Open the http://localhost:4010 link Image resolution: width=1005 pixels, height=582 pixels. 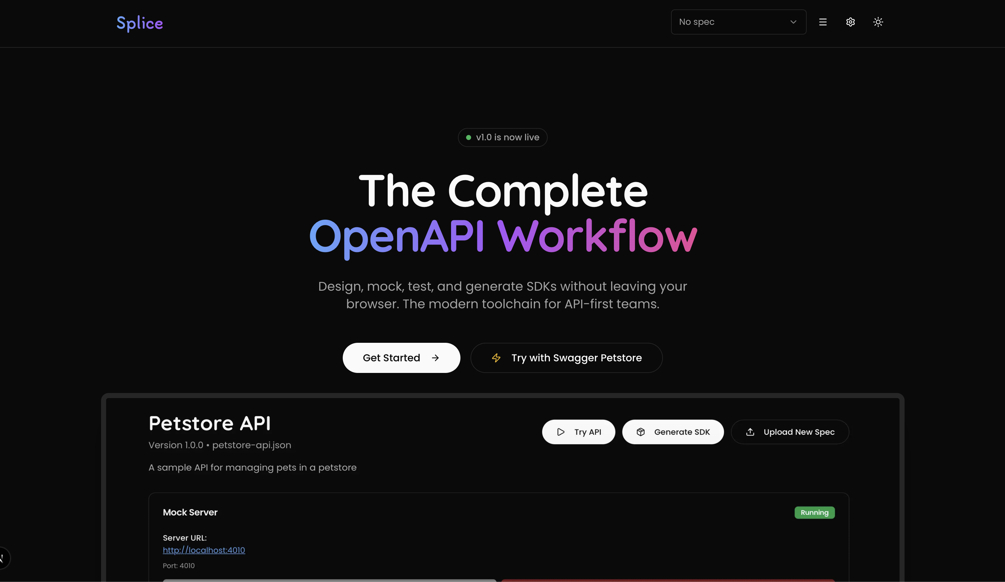point(204,550)
